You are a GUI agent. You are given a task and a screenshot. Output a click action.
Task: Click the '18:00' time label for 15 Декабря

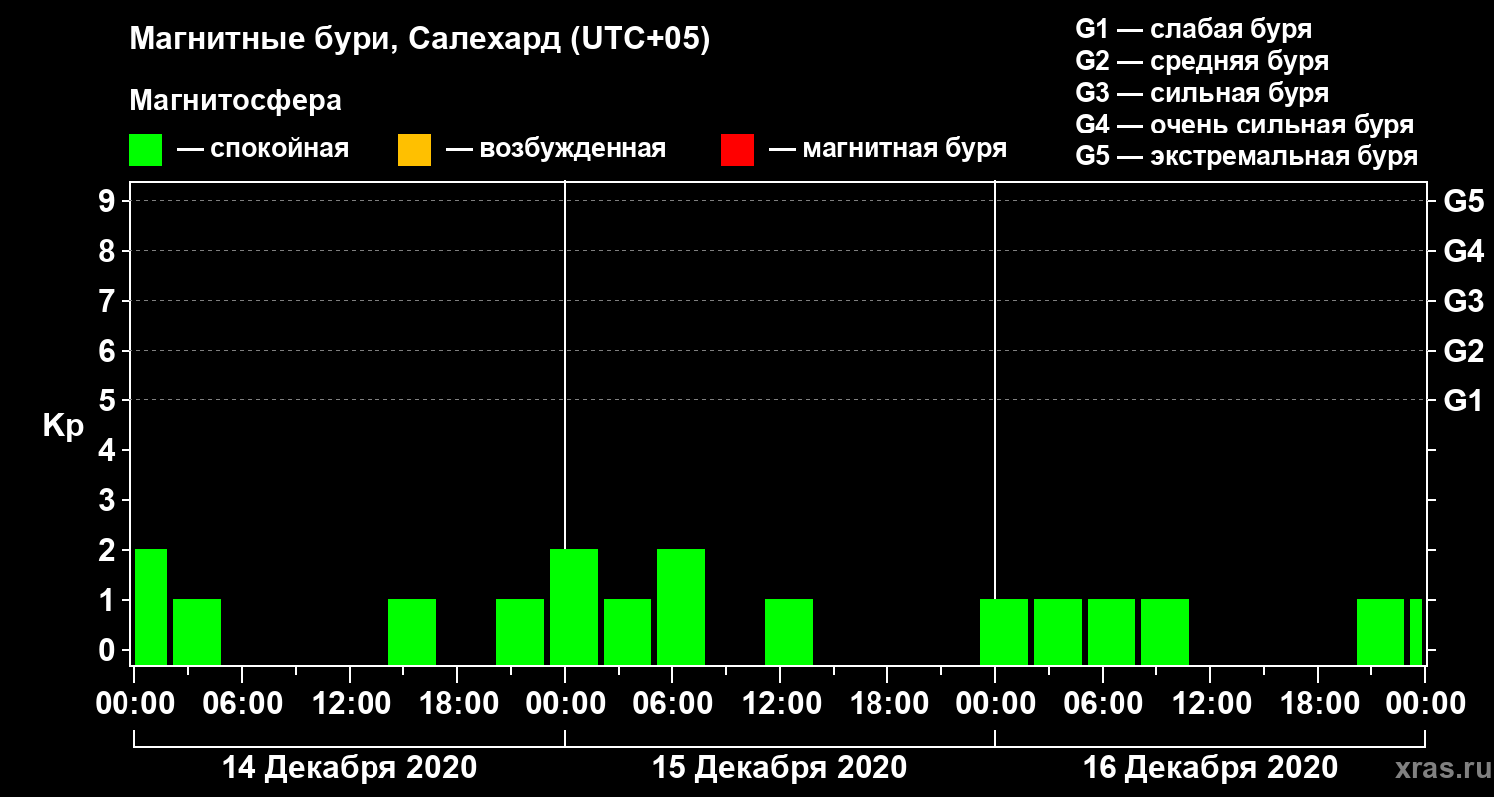click(887, 704)
